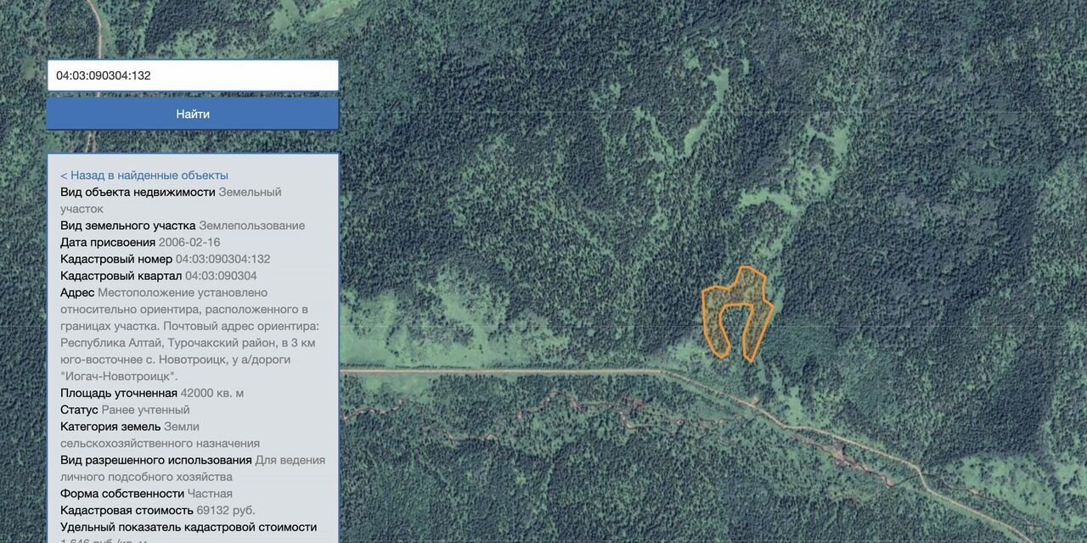This screenshot has width=1087, height=543.
Task: Click the Адрес label in the info panel
Action: click(x=77, y=293)
